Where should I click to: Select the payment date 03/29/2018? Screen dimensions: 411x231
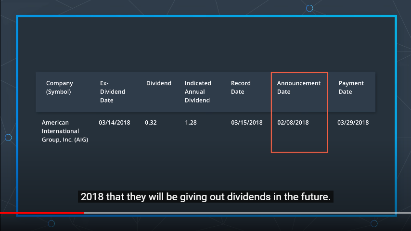353,122
